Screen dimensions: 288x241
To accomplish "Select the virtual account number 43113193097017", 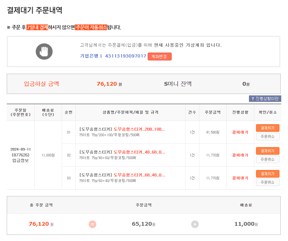I will coord(126,56).
